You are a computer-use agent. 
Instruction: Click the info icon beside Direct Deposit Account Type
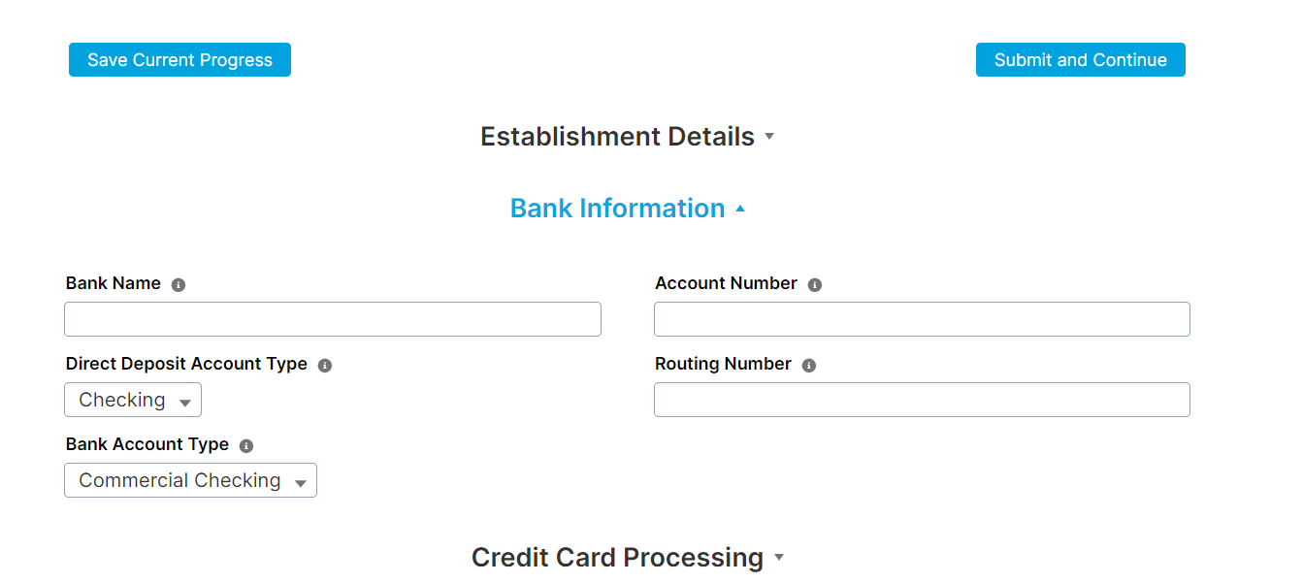[x=325, y=364]
